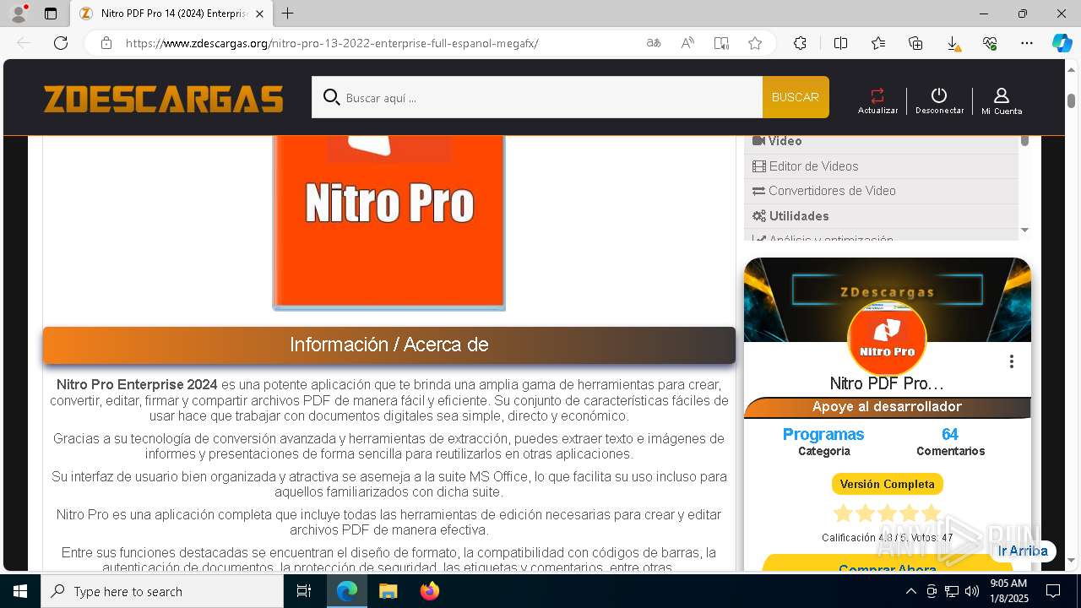Click the Nitro Pro cover image
The height and width of the screenshot is (608, 1081).
(x=388, y=223)
